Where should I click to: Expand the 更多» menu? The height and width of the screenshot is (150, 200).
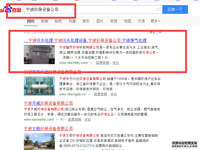155,21
